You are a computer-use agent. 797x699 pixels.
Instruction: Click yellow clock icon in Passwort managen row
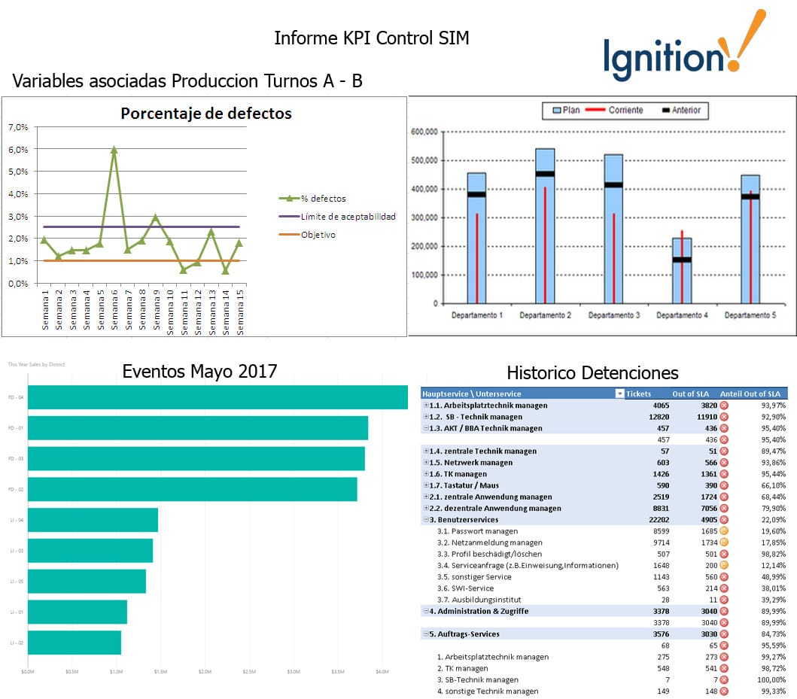(724, 531)
